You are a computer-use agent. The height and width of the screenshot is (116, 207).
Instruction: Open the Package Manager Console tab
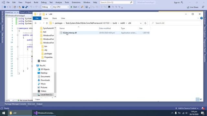click(x=15, y=104)
